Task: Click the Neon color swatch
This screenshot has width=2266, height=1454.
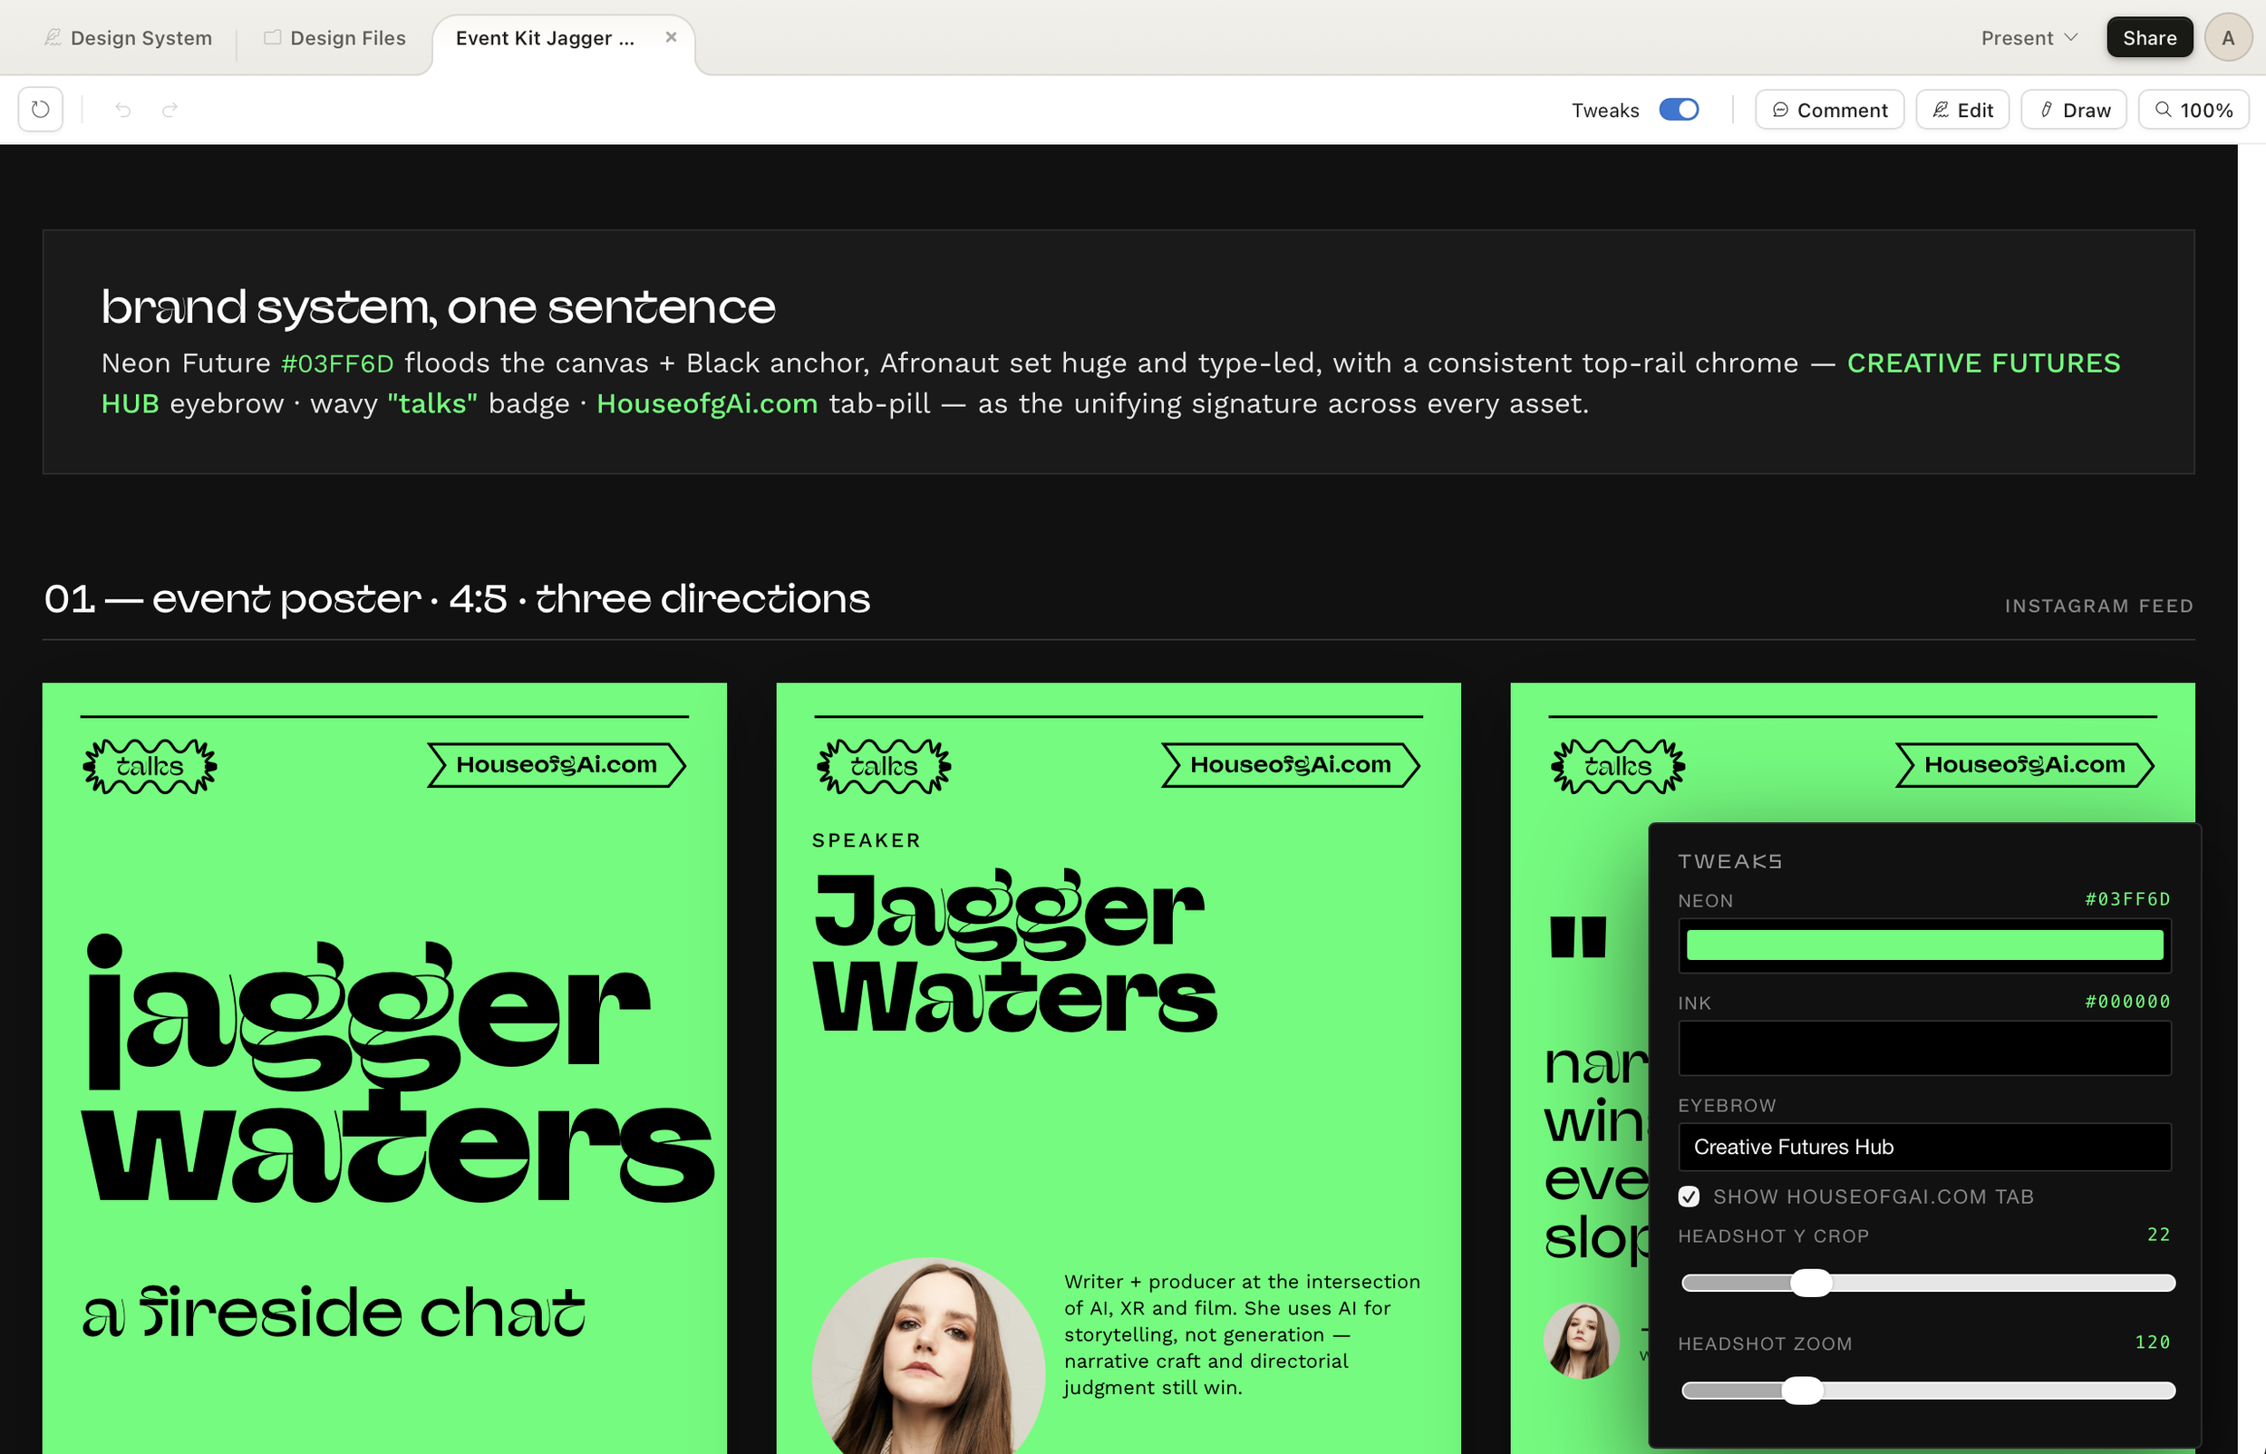Action: pyautogui.click(x=1923, y=945)
